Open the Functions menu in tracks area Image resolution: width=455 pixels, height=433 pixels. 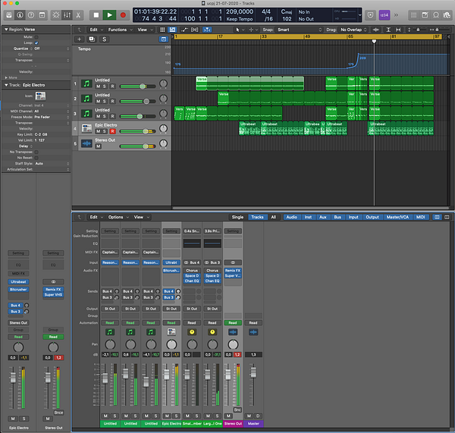(119, 30)
